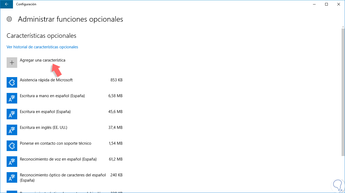Click Reconocimiento de voz en español icon
The width and height of the screenshot is (345, 193).
pyautogui.click(x=12, y=162)
